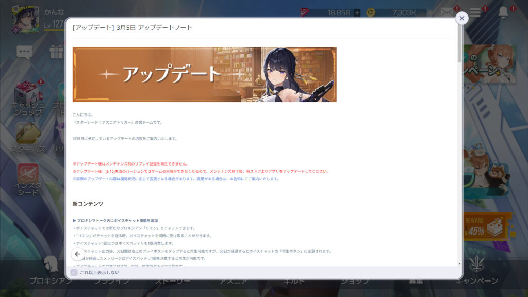Click the player avatar portrait
The width and height of the screenshot is (528, 297).
pyautogui.click(x=25, y=19)
